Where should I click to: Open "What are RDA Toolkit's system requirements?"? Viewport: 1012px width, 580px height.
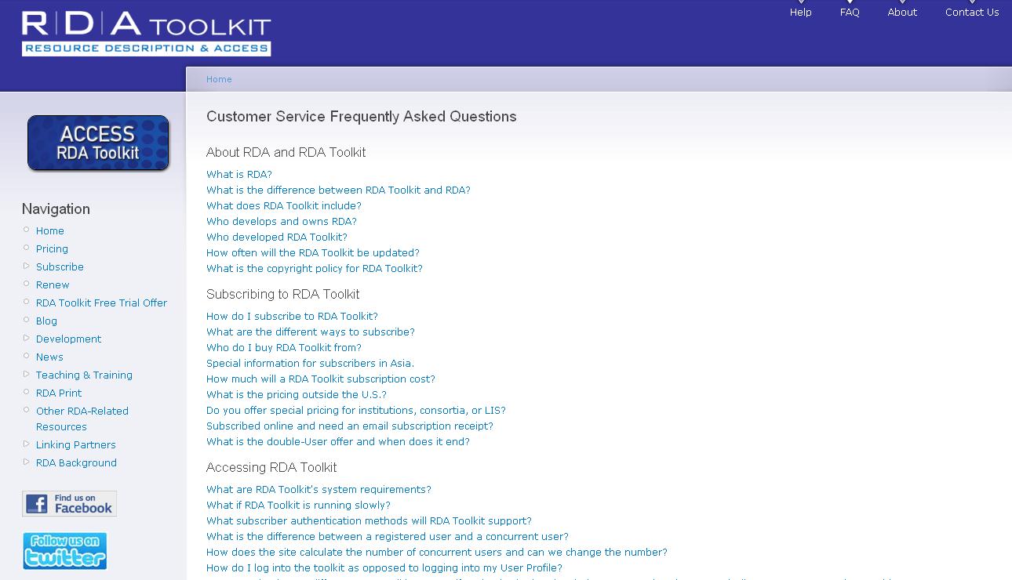point(319,489)
